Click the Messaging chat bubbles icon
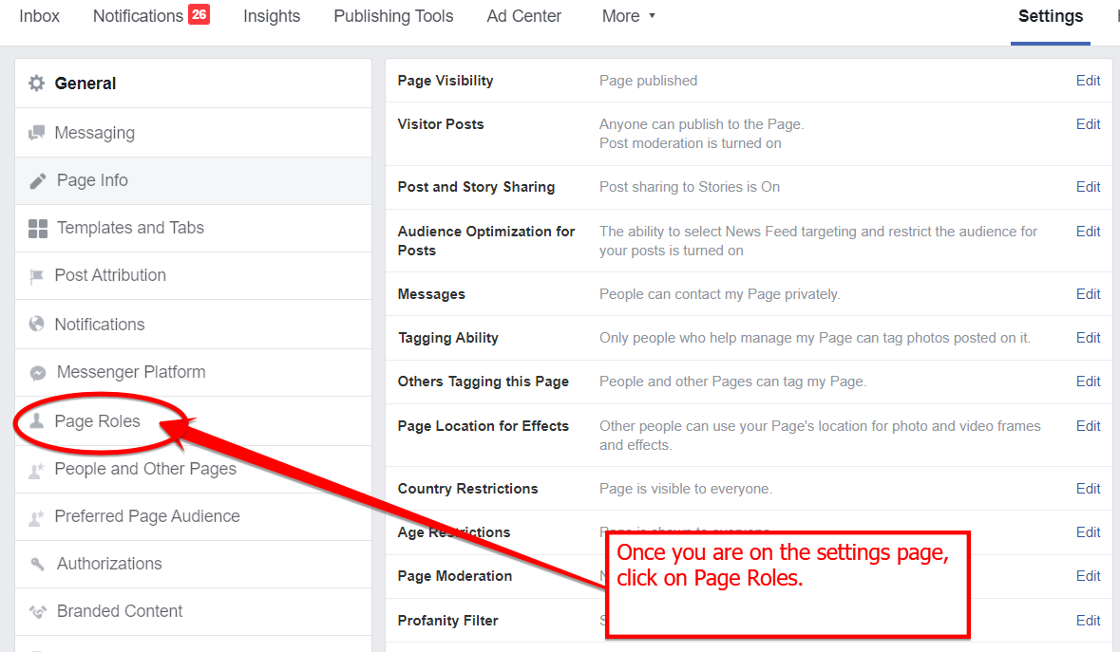Screen dimensions: 1120x652 click(36, 133)
